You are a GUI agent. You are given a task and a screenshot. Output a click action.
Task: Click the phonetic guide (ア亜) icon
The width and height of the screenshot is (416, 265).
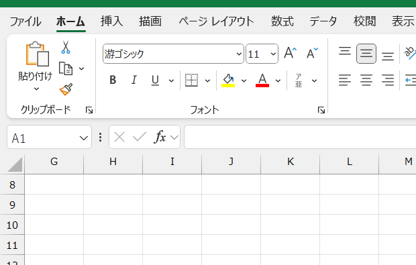point(299,81)
